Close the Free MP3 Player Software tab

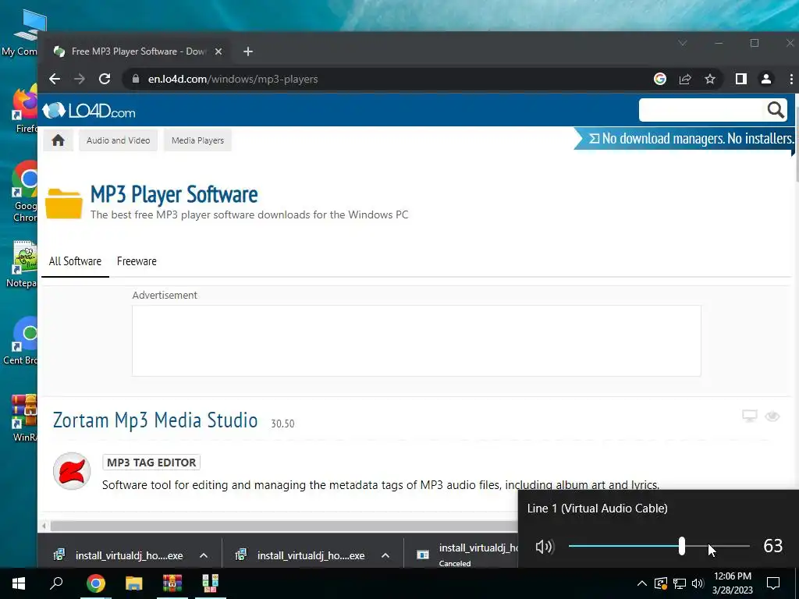coord(218,51)
